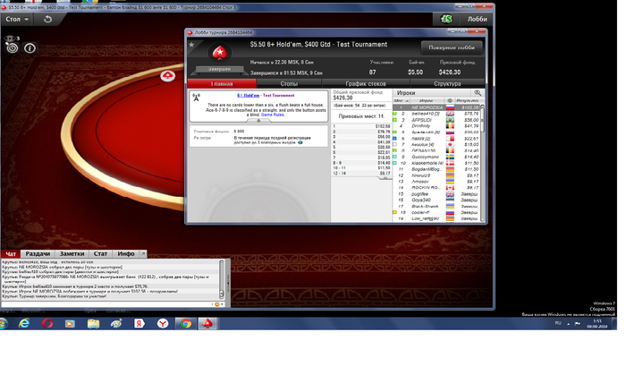This screenshot has height=392, width=626.
Task: Open the Paint taskbar icon
Action: [116, 323]
